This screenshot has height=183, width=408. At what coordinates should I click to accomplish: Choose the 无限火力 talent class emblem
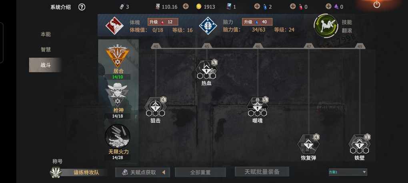coord(118,136)
